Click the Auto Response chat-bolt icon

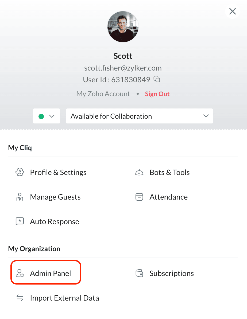tap(20, 221)
